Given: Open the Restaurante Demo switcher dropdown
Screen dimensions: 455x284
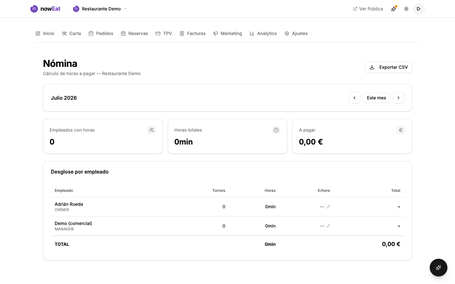Looking at the screenshot, I should coord(100,9).
